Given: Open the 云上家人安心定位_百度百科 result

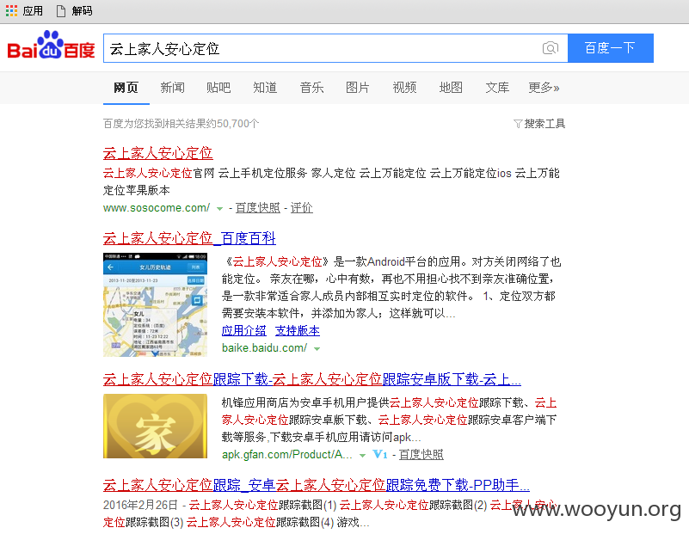Looking at the screenshot, I should (x=189, y=238).
